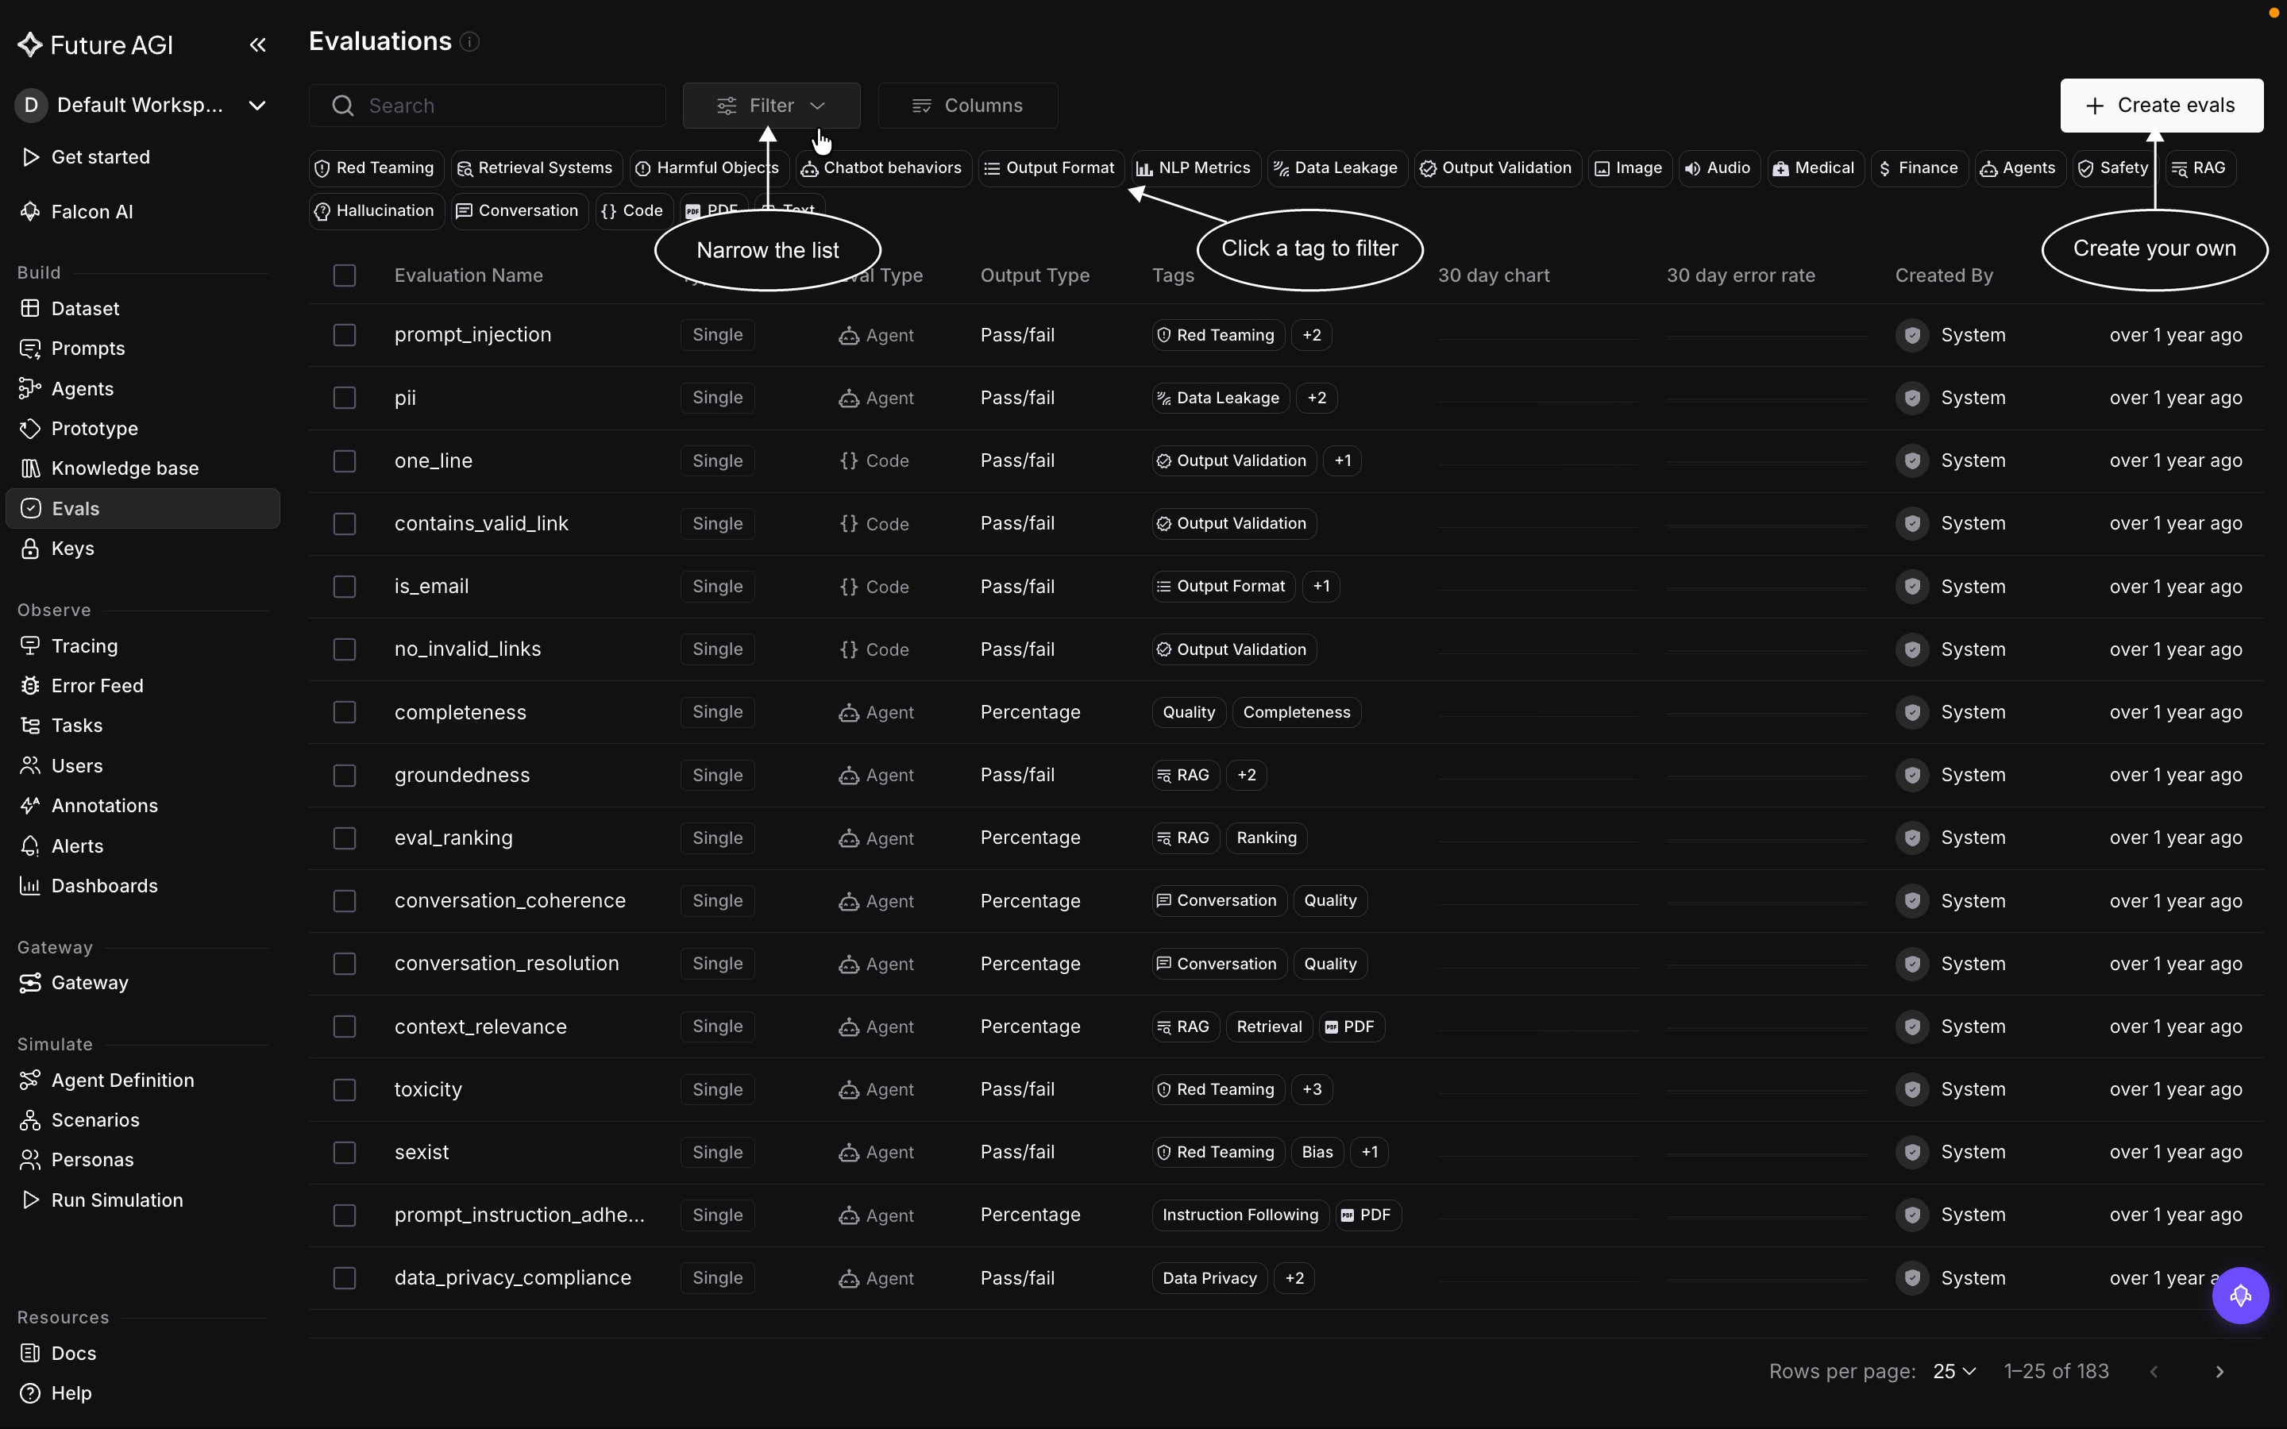Open the Evaluations info icon
Viewport: 2287px width, 1429px height.
pyautogui.click(x=469, y=41)
